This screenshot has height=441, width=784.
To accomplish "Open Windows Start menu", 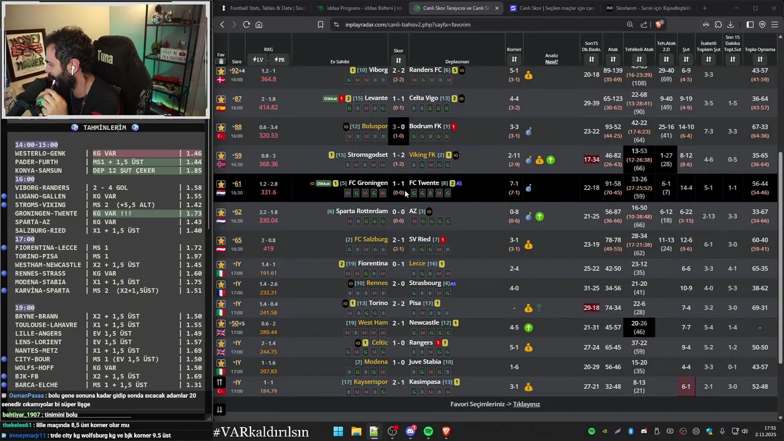I will (x=338, y=431).
